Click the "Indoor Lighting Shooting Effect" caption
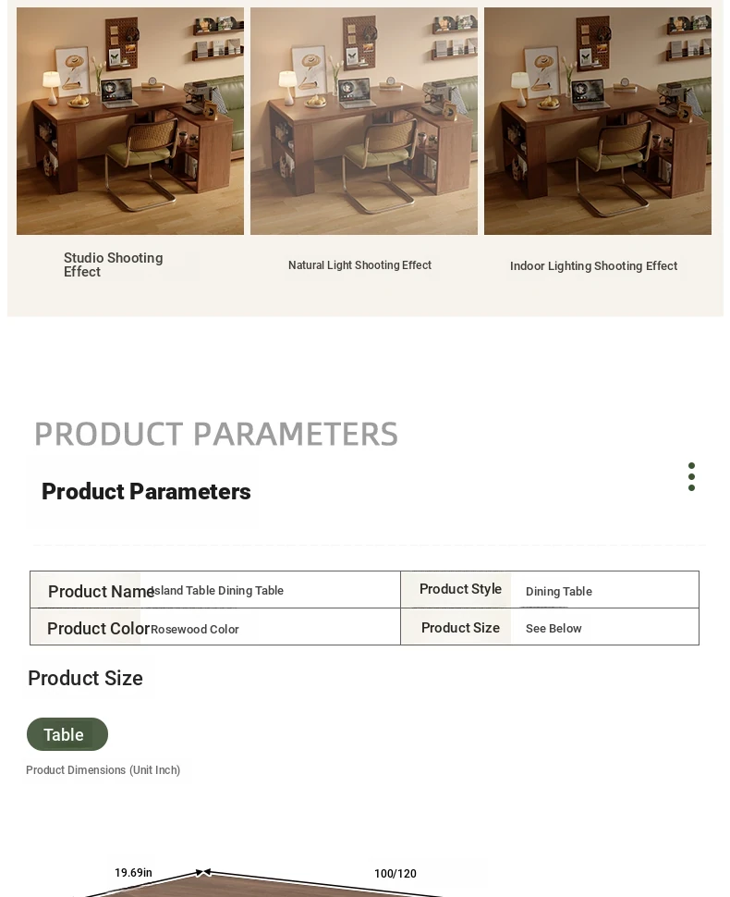Screen dimensions: 730x897 tap(593, 266)
